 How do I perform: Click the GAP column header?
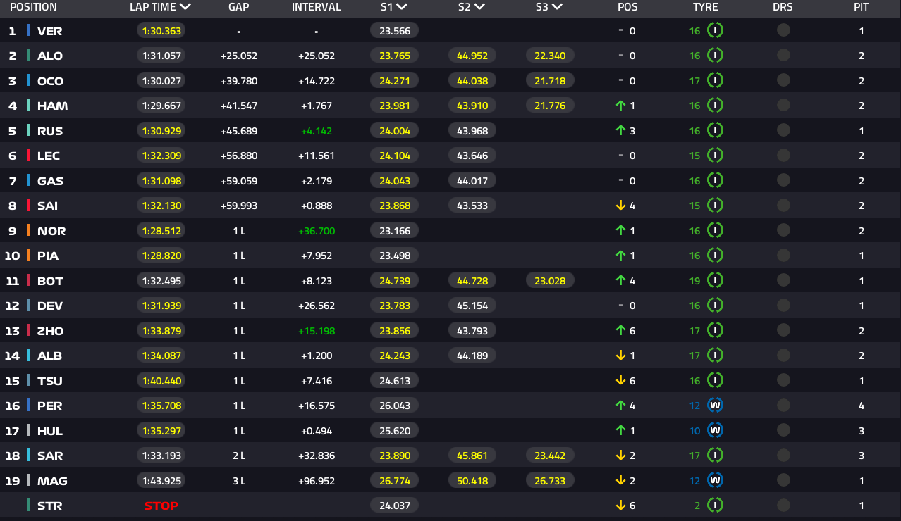click(x=239, y=7)
